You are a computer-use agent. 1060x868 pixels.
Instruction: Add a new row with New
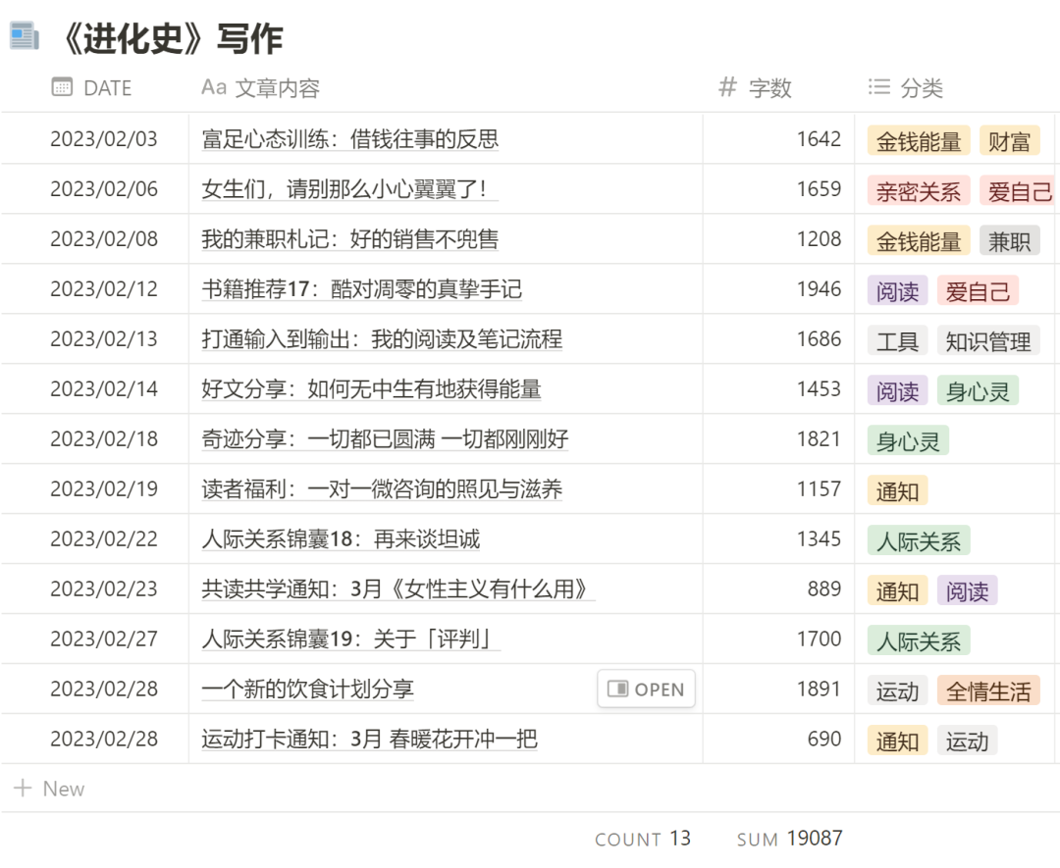point(49,789)
